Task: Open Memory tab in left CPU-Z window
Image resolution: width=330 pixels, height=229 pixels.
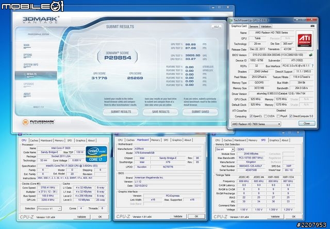Action: pyautogui.click(x=59, y=140)
